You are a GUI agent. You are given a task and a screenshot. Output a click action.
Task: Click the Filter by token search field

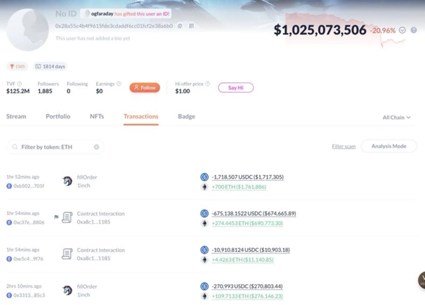(53, 147)
